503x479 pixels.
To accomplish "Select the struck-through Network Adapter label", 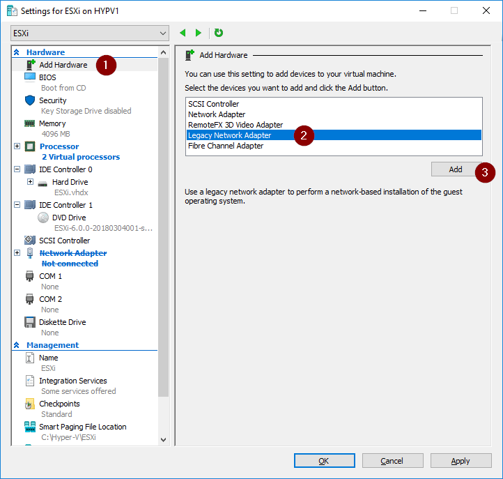I will coord(73,253).
